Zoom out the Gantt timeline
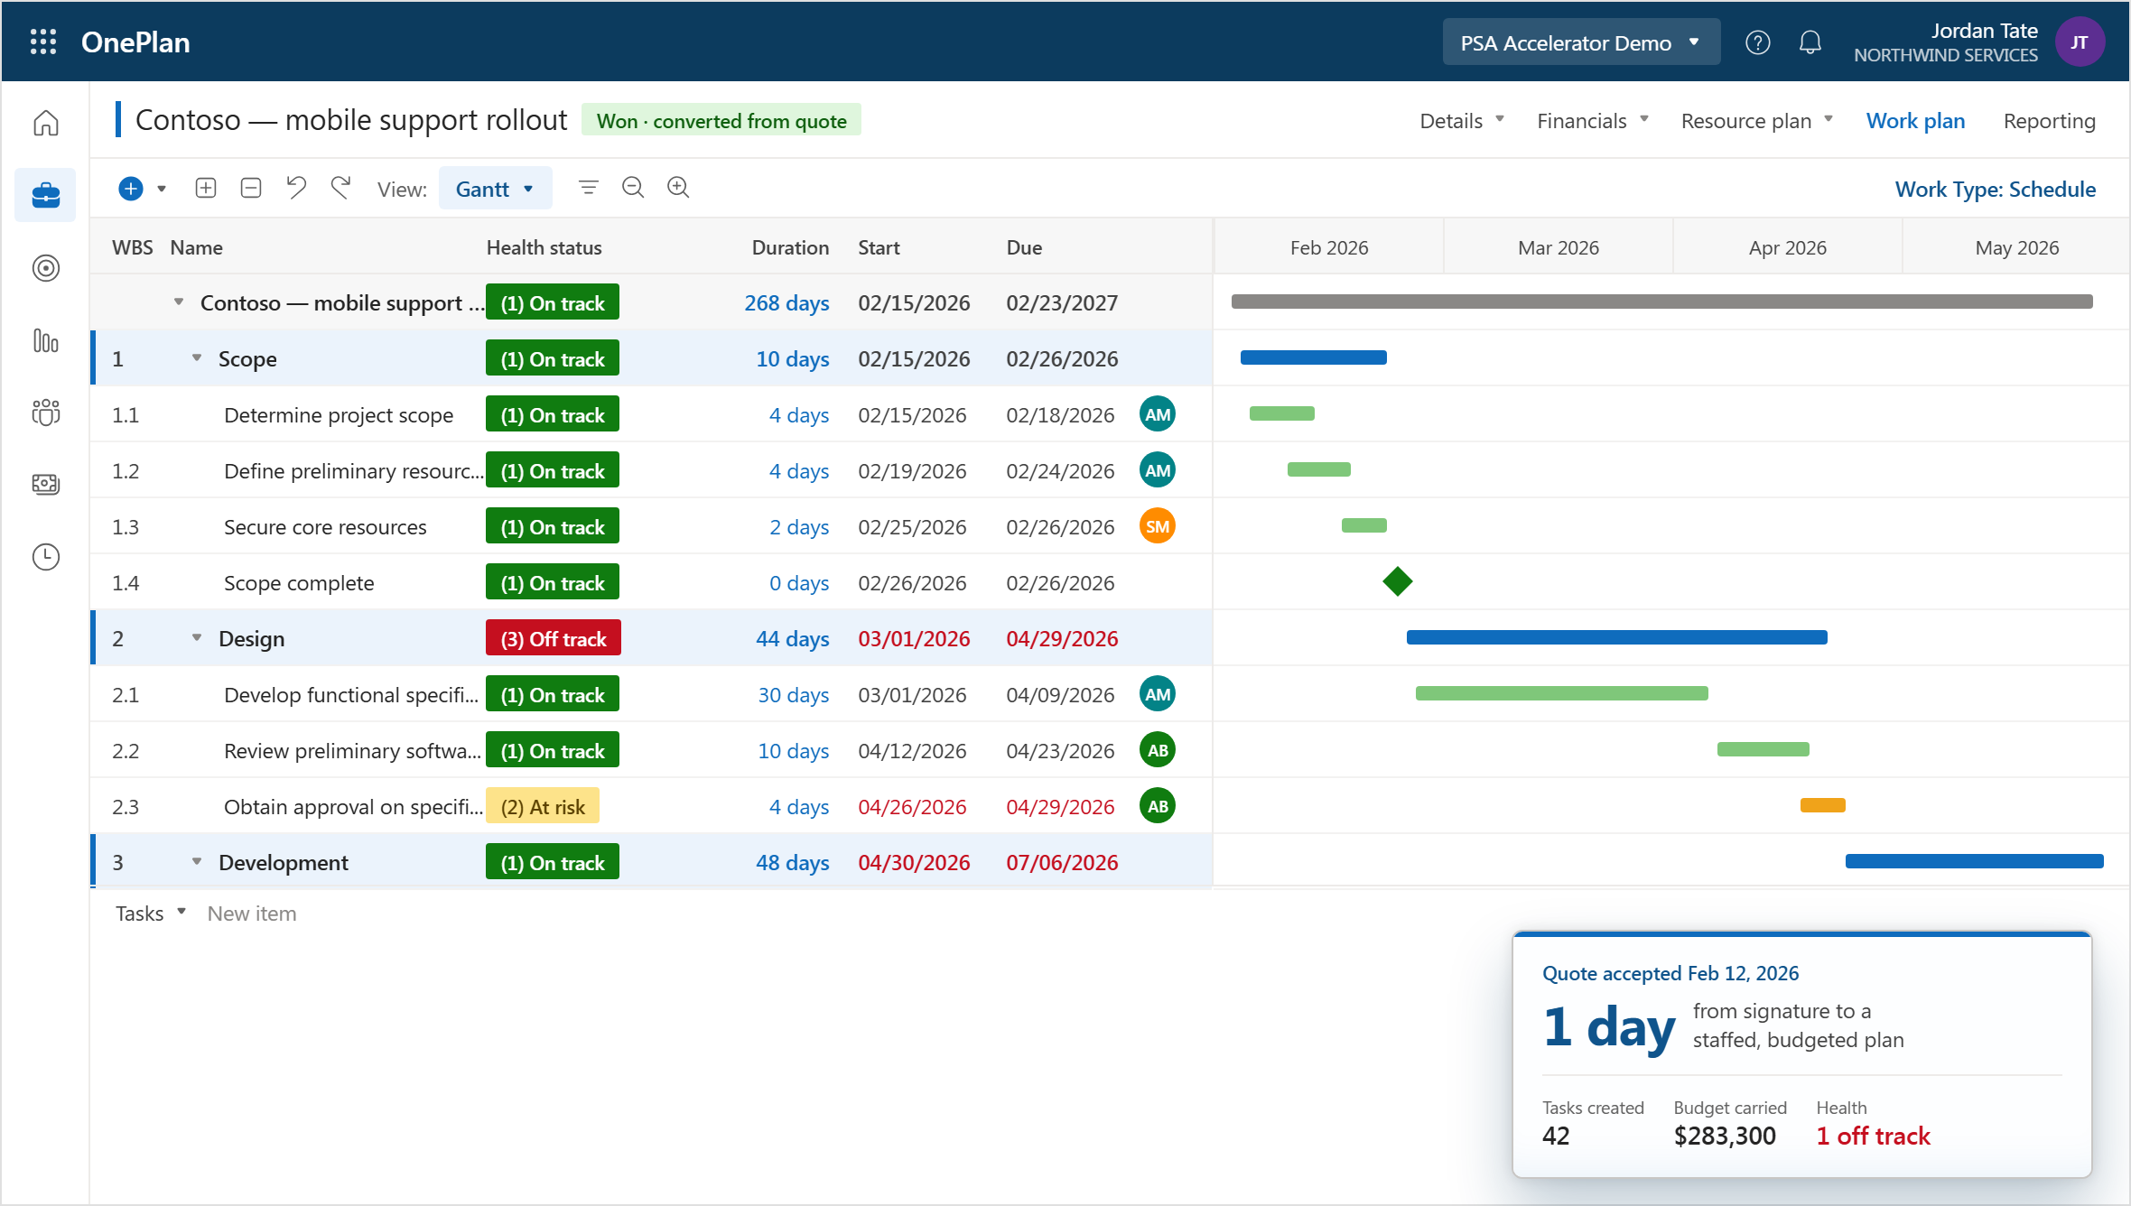Viewport: 2131px width, 1206px height. [x=633, y=188]
